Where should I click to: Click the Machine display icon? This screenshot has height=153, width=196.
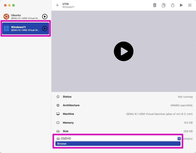click(x=58, y=114)
